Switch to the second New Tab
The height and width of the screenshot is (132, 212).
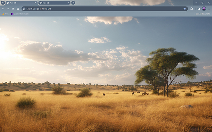coord(54,3)
